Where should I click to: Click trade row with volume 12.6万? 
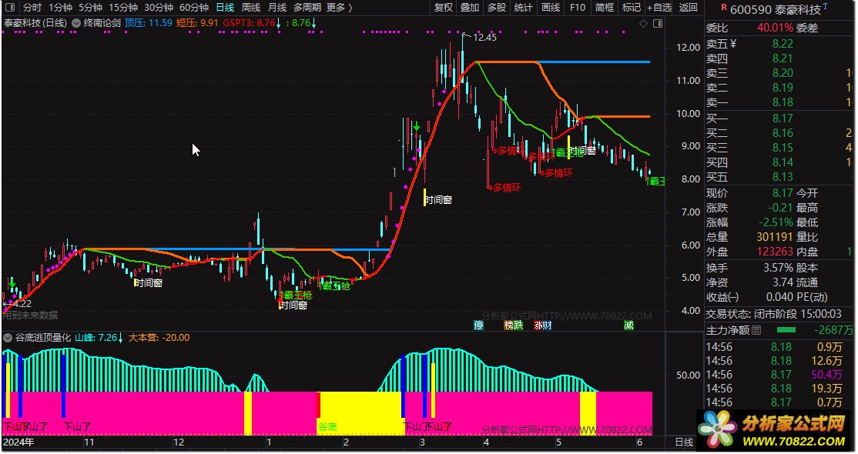[779, 361]
